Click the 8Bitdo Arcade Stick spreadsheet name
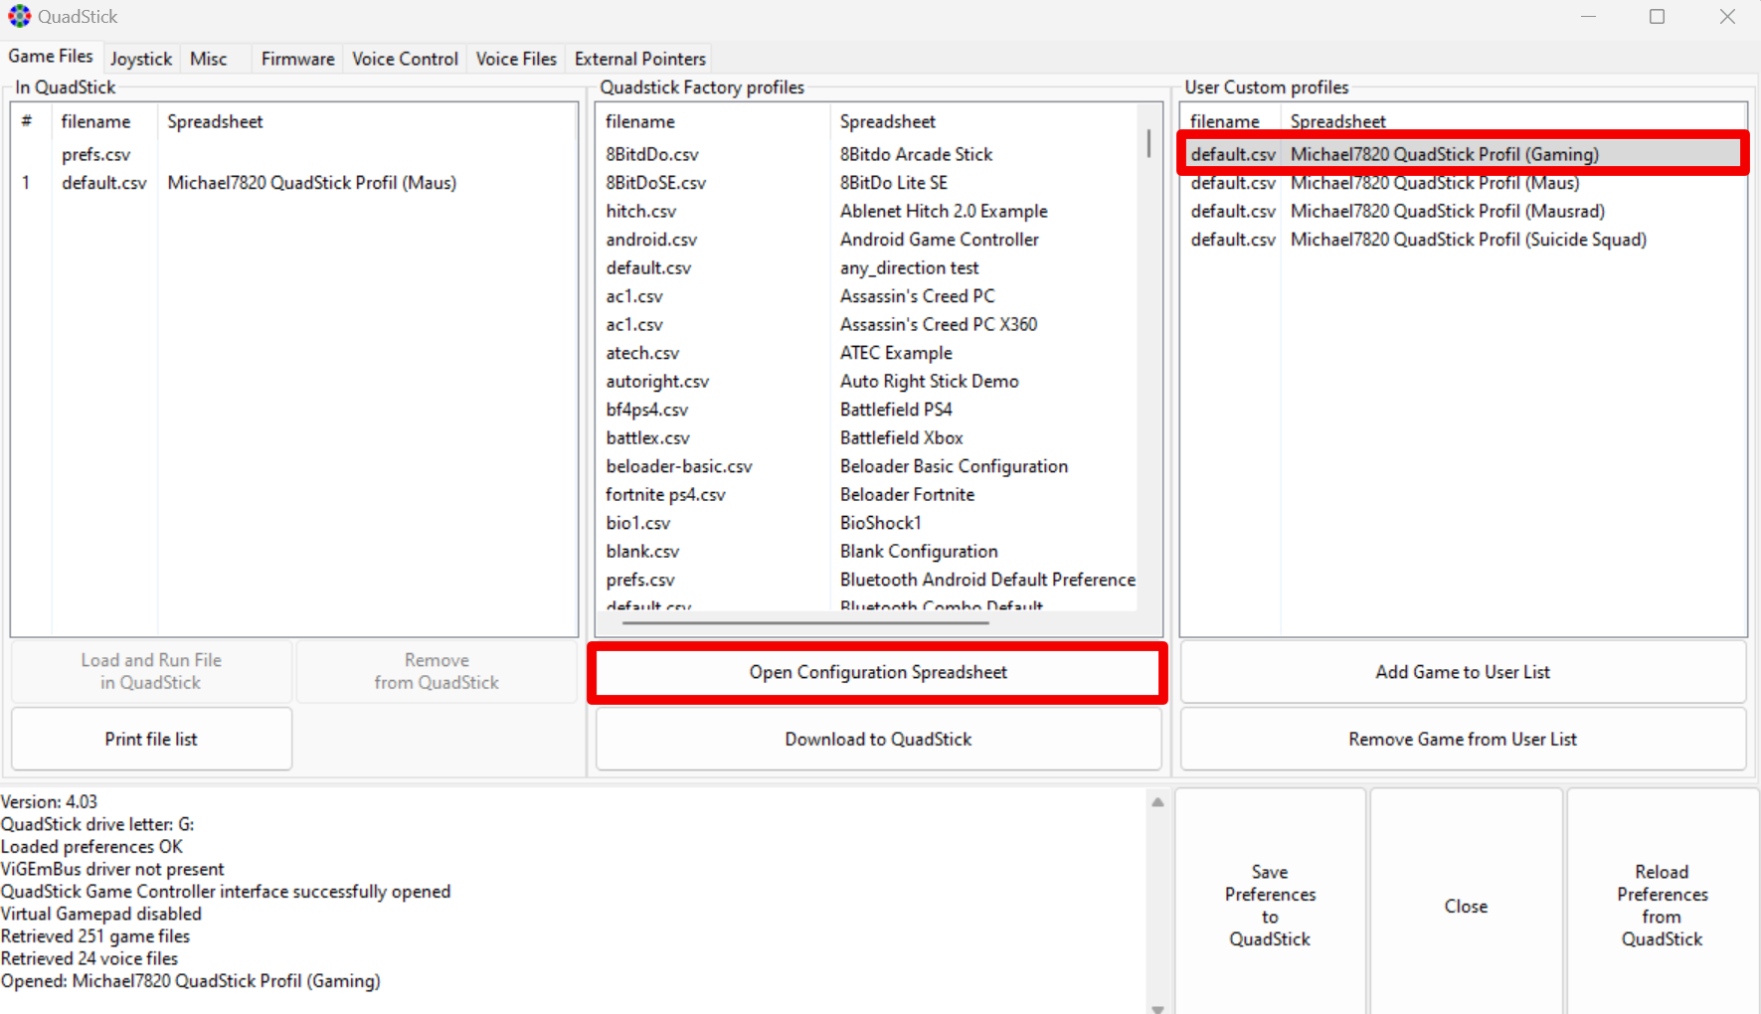This screenshot has width=1761, height=1014. 916,154
